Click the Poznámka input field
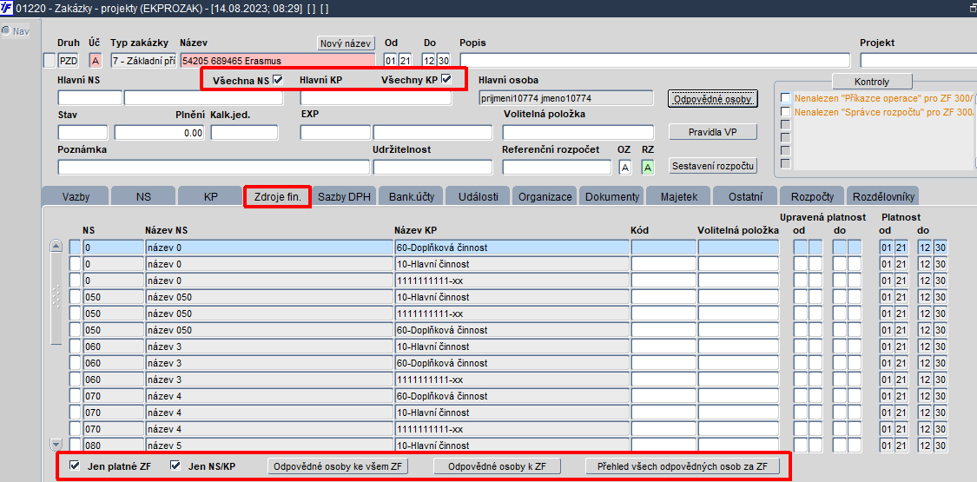 coord(213,167)
